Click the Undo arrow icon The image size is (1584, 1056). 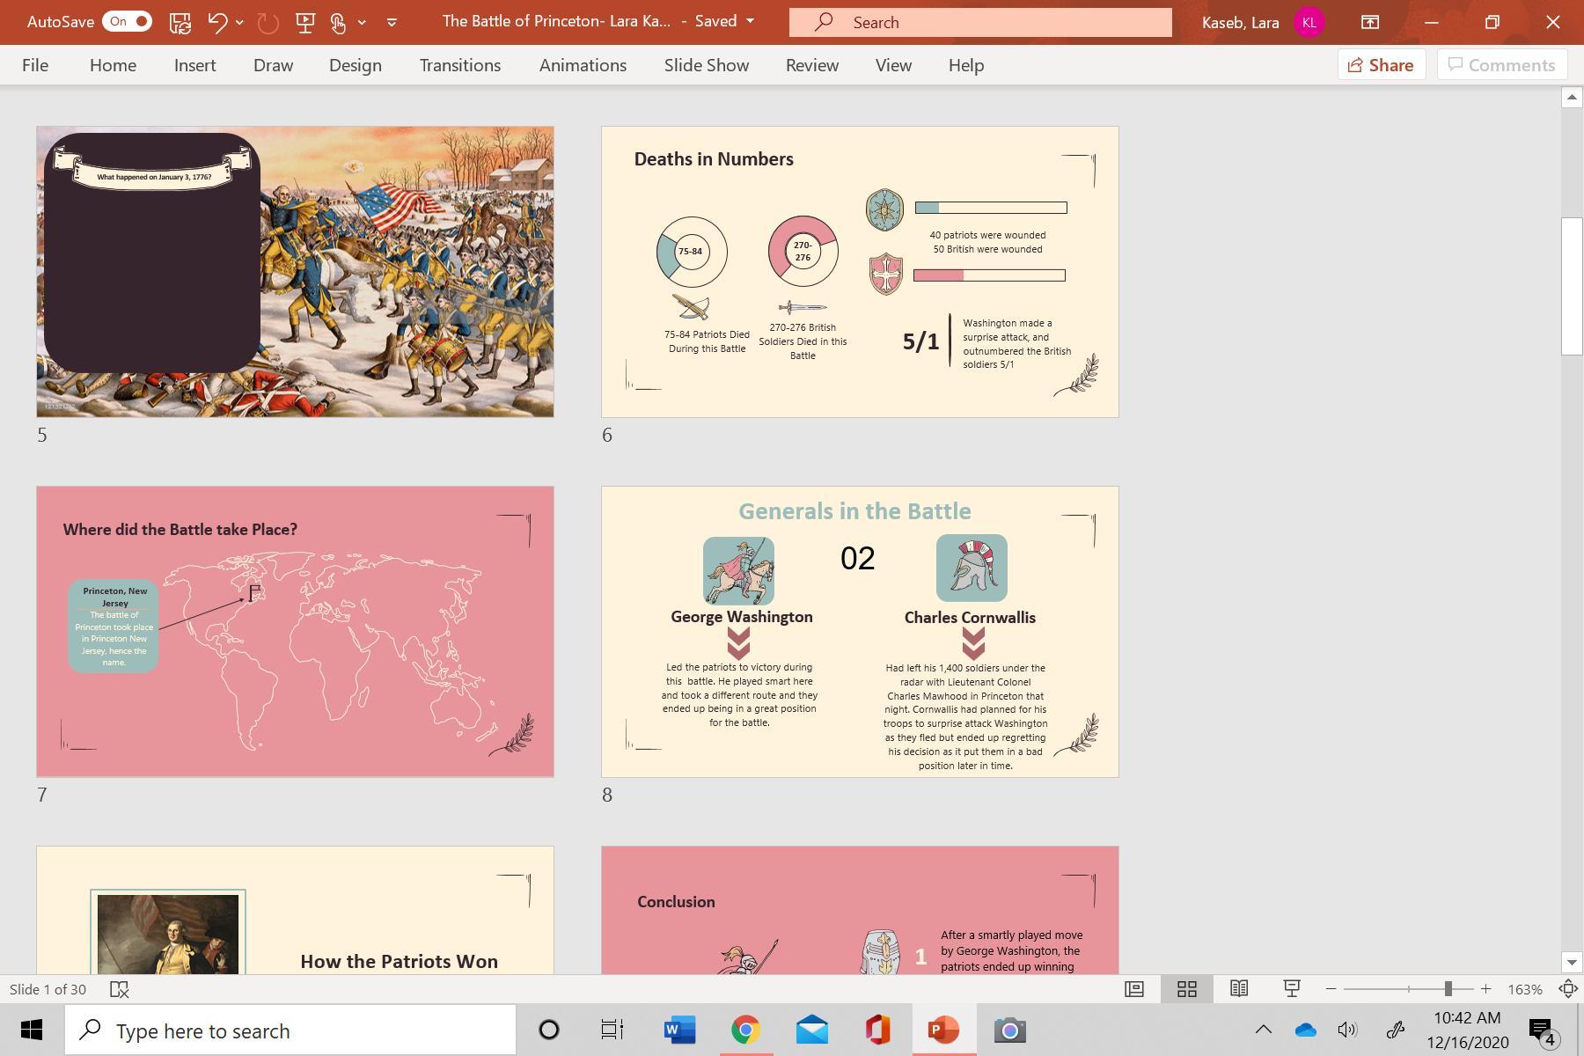217,22
